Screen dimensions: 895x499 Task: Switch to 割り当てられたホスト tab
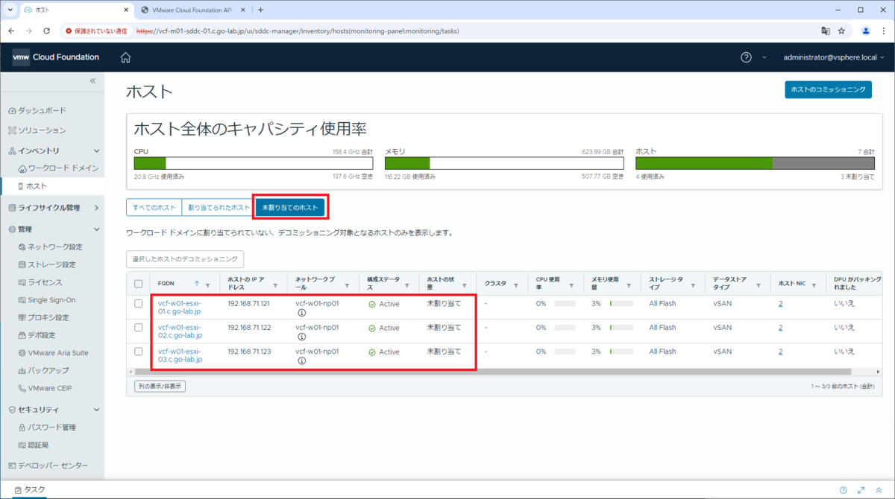(219, 208)
